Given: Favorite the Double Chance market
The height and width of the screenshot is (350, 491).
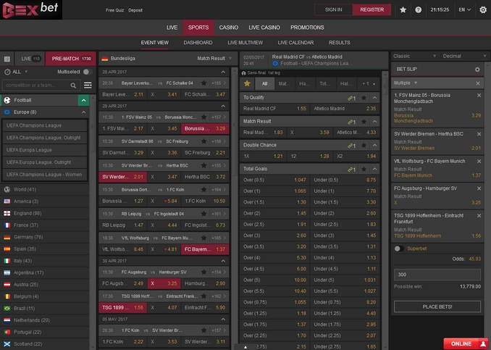Looking at the screenshot, I should tap(364, 146).
